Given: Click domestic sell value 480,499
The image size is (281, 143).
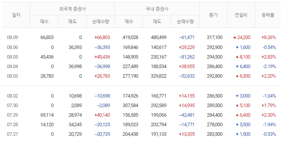Looking at the screenshot, I should 159,37.
